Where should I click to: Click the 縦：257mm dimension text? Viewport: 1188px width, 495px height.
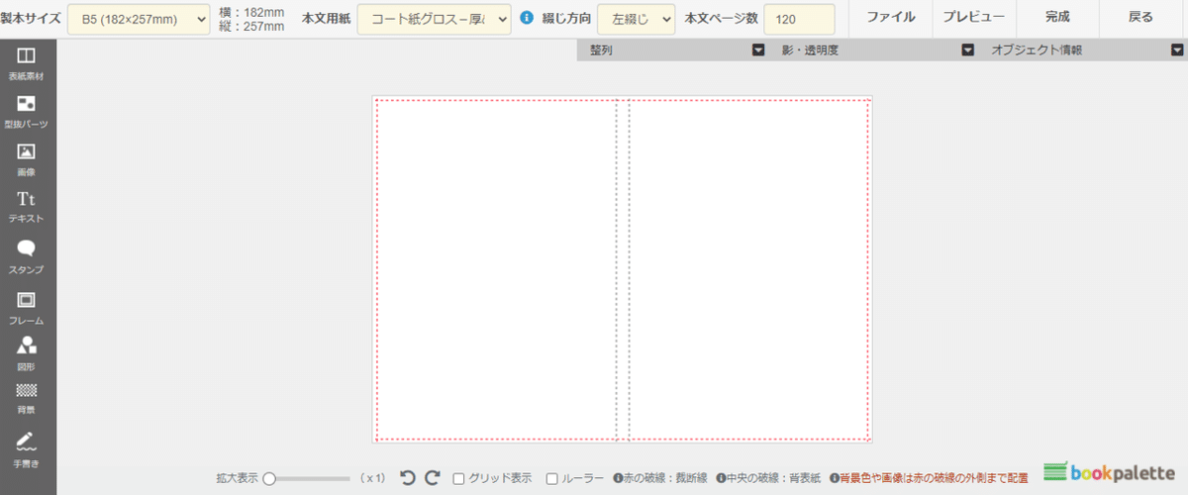click(x=251, y=27)
